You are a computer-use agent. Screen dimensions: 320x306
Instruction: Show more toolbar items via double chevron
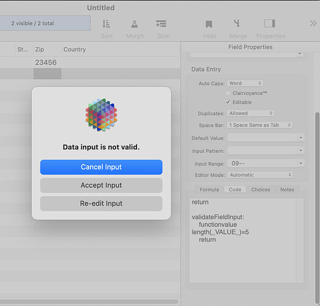[x=313, y=23]
